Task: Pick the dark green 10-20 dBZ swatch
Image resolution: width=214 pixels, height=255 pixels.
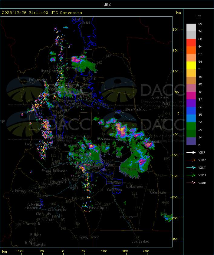Action: 191,133
